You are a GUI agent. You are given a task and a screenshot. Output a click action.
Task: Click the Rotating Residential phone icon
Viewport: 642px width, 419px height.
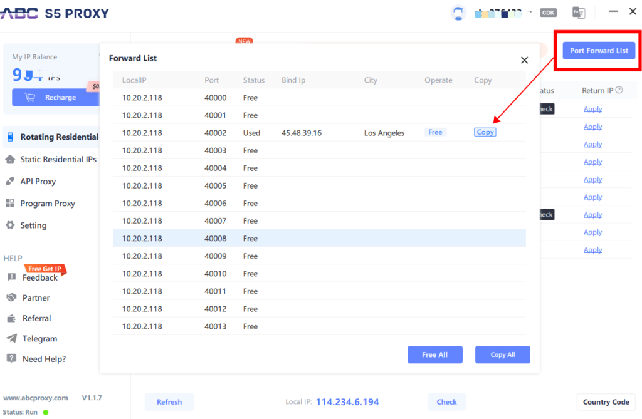[x=10, y=137]
